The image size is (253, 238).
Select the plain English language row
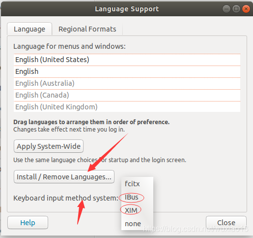tap(127, 71)
